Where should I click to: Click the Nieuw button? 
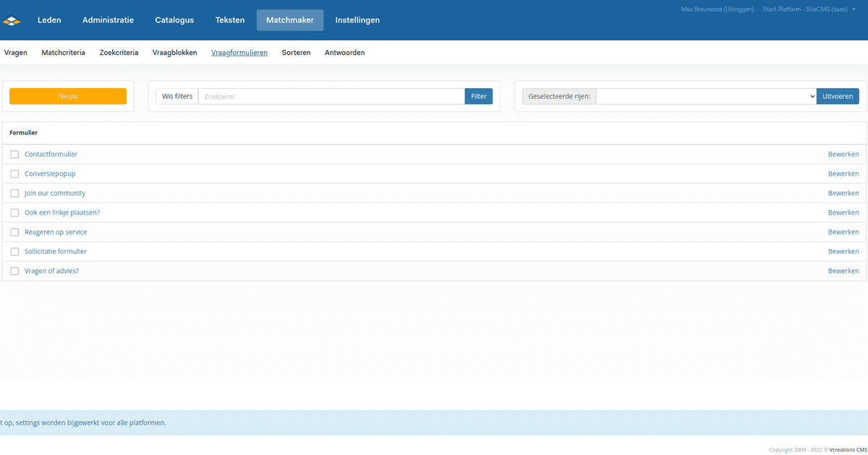(67, 95)
